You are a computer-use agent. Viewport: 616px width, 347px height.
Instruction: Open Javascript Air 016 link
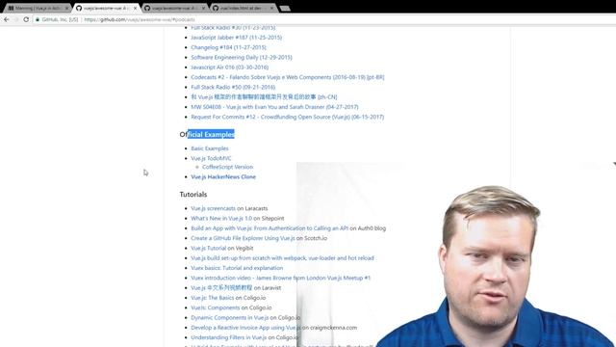[229, 67]
